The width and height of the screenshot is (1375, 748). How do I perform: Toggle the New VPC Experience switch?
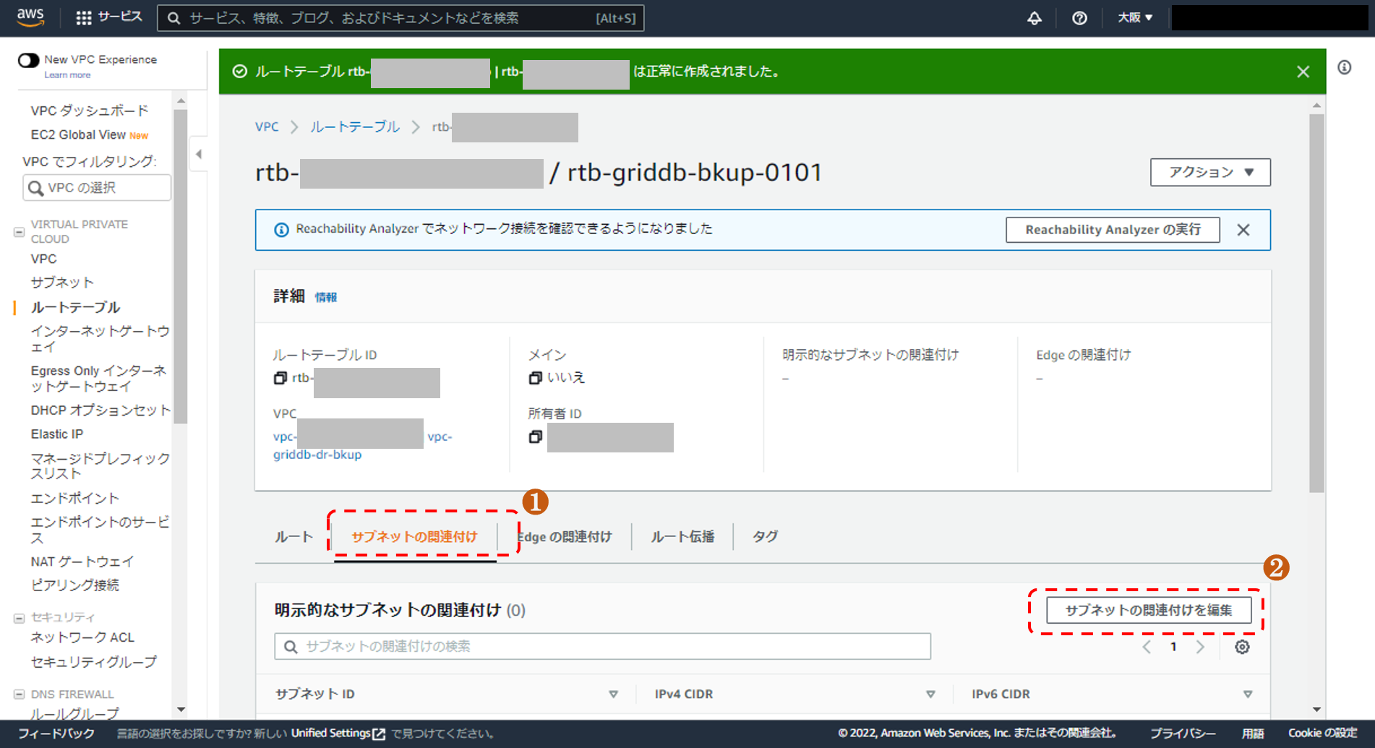(29, 60)
